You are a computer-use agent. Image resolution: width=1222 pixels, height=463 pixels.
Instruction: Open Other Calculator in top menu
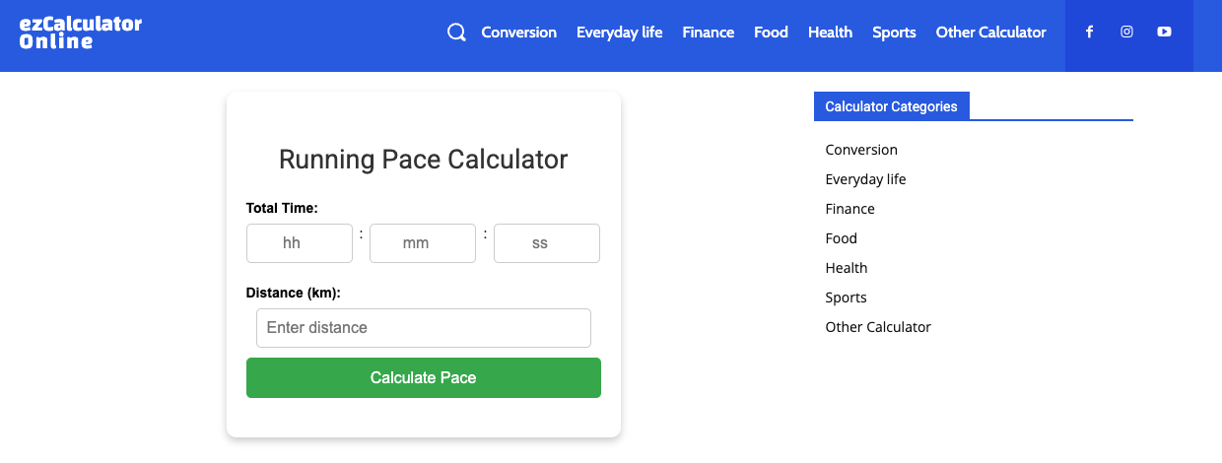click(990, 33)
